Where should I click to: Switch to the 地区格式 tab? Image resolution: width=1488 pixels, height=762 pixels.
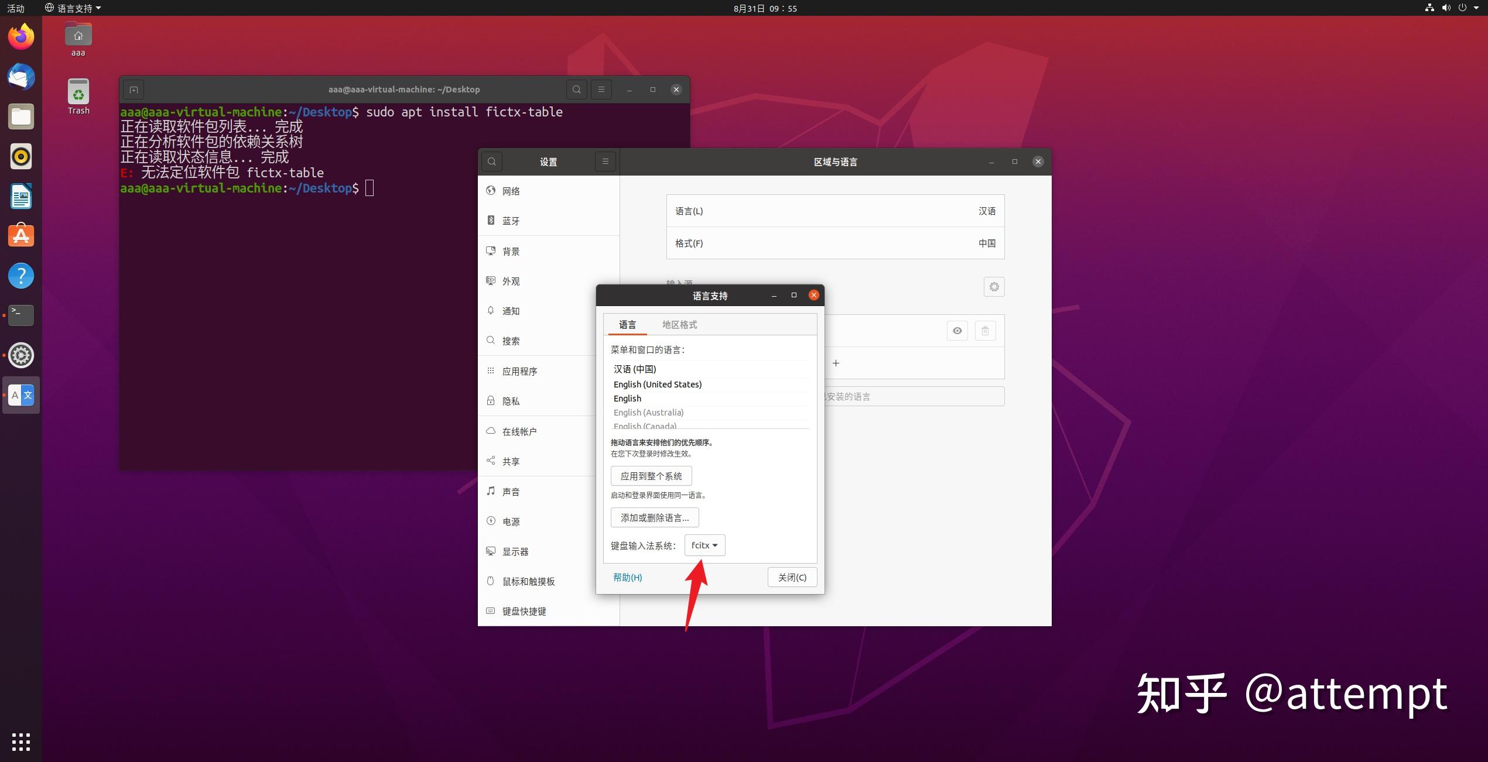(x=679, y=324)
